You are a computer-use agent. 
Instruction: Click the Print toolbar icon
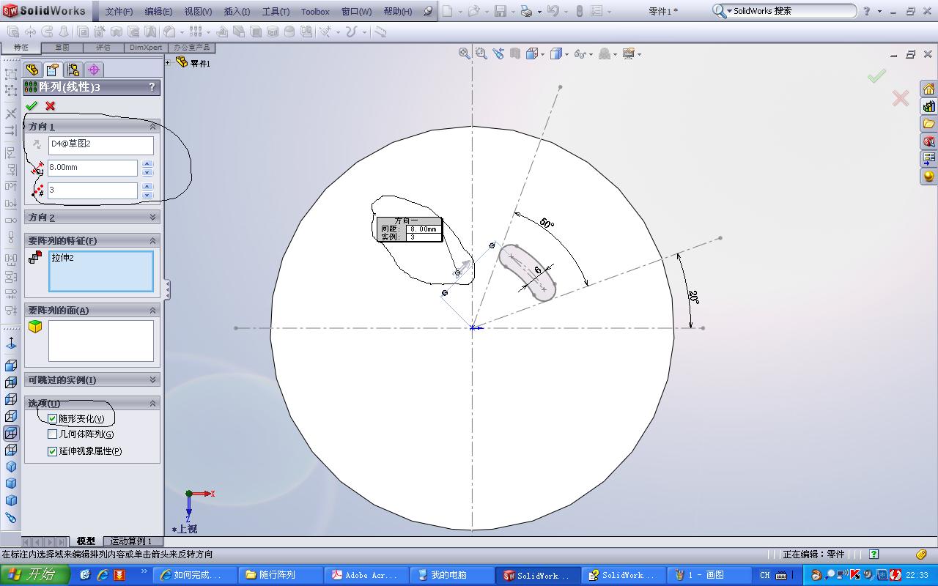tap(526, 12)
